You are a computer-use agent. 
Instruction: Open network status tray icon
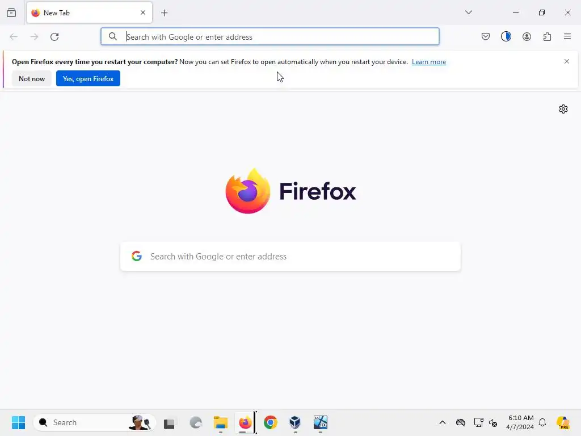478,422
